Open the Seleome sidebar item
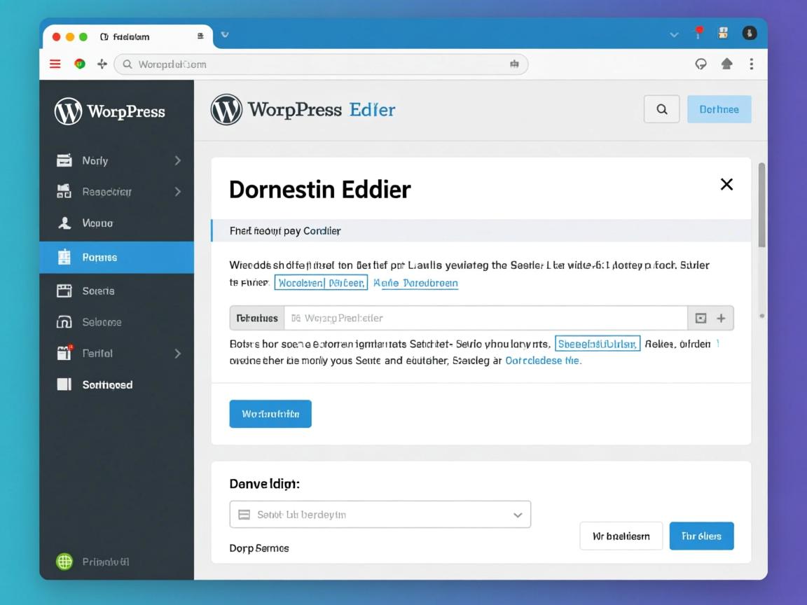The image size is (807, 605). coord(117,322)
